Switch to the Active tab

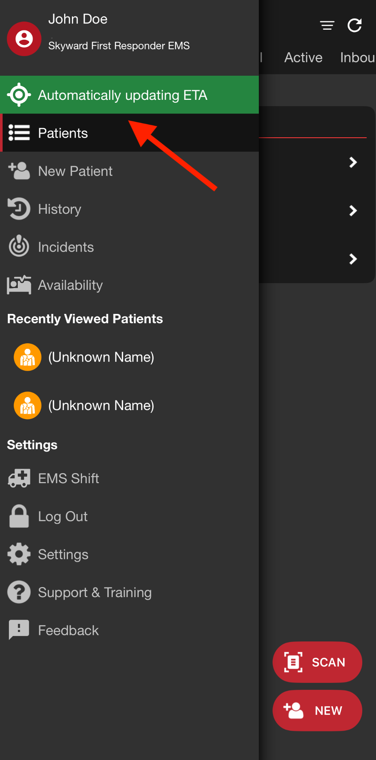(x=303, y=58)
